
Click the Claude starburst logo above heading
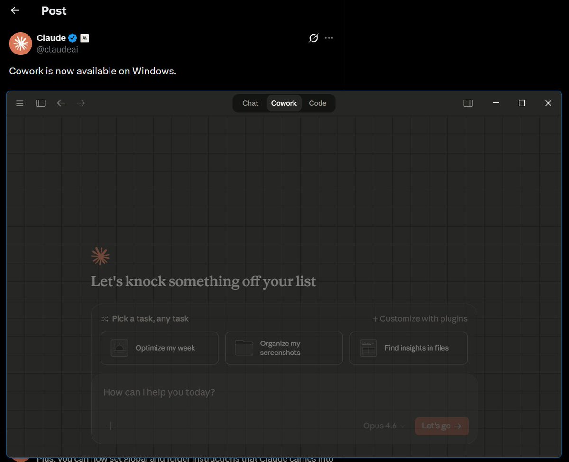(100, 256)
